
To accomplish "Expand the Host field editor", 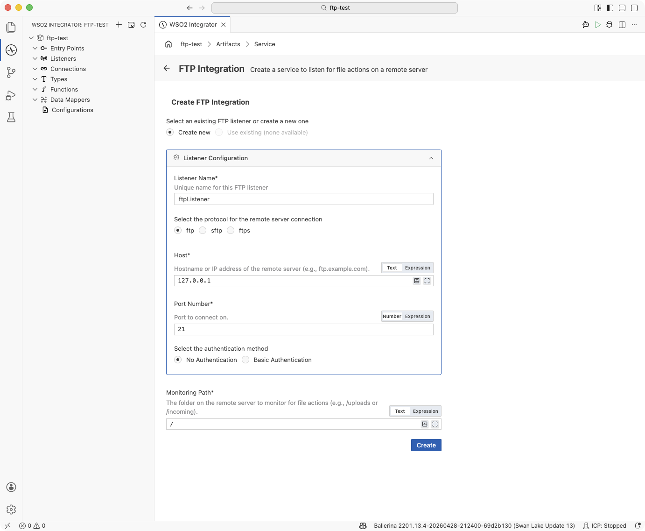I will click(427, 281).
